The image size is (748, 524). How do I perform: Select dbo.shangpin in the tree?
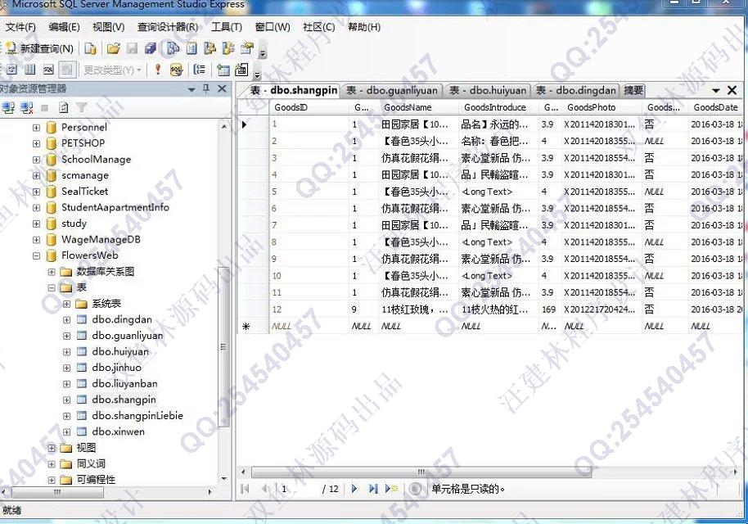click(x=124, y=400)
